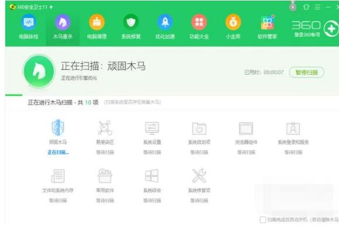Click the 正在进行木马扫描 · 共10项 text
Screen dimensions: 339x225
point(63,102)
